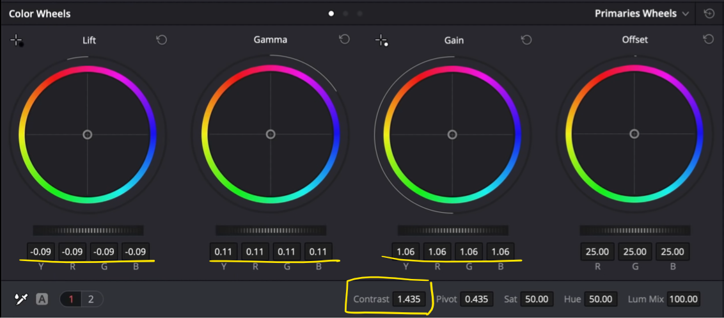This screenshot has width=724, height=318.
Task: Click the Contrast label
Action: pyautogui.click(x=371, y=299)
